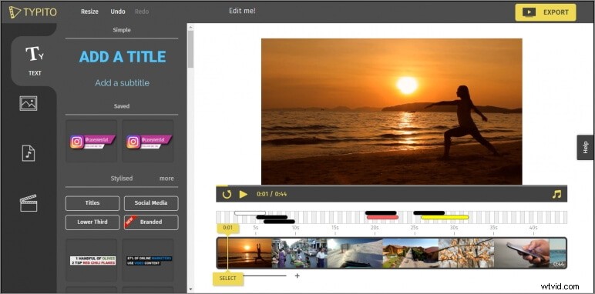Screen dimensions: 595x294
Task: Select the snowy scene clip thumbnail
Action: (x=355, y=253)
